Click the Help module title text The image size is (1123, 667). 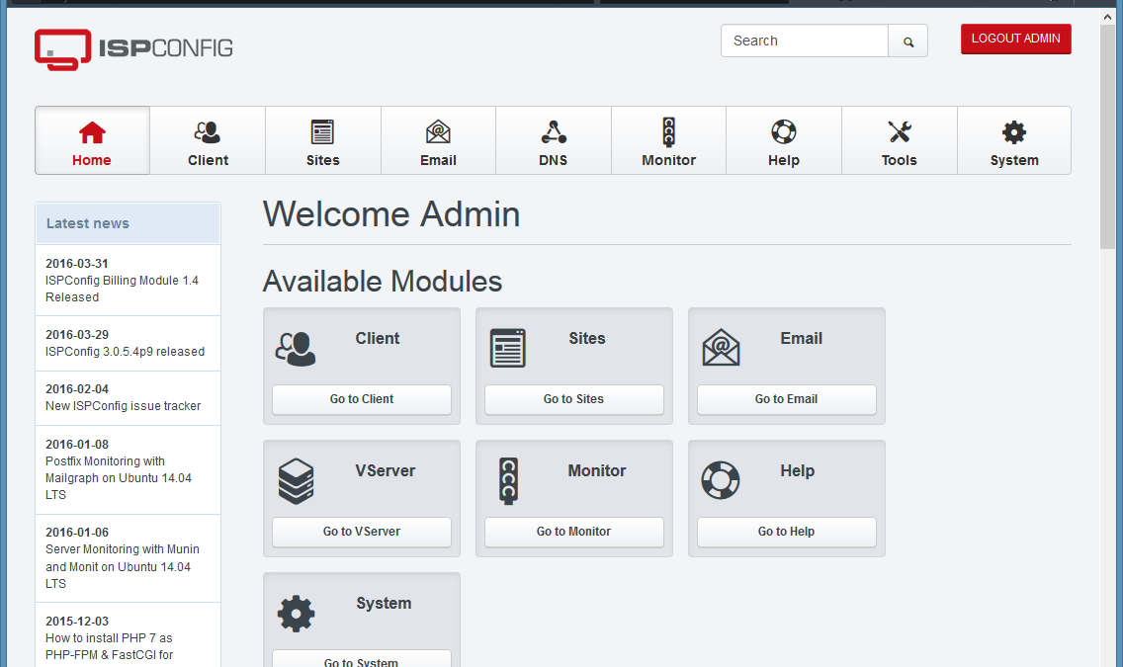coord(797,471)
